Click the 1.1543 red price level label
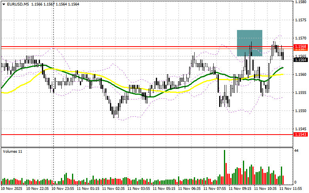309x193 pixels. [301, 135]
